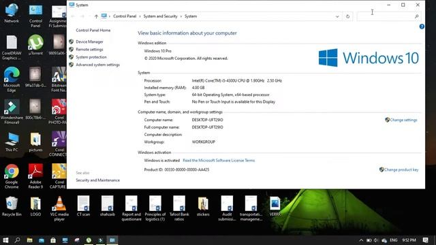Expand chevron after Control Panel breadcrumb
This screenshot has width=436, height=245.
pos(140,16)
